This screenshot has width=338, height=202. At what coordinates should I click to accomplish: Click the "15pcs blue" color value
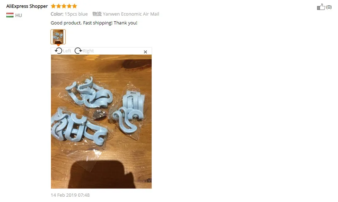tap(76, 14)
